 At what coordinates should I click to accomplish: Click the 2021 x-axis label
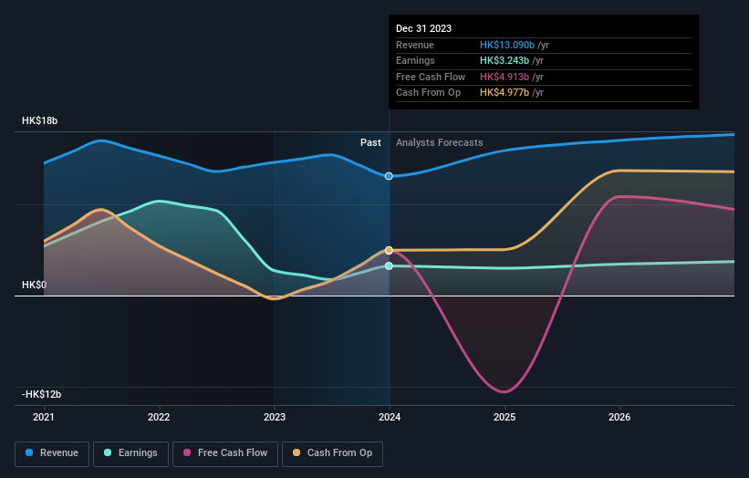[44, 417]
